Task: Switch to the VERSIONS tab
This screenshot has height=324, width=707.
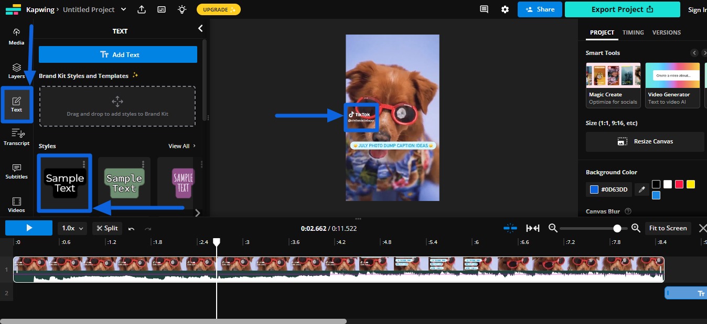Action: pyautogui.click(x=666, y=32)
